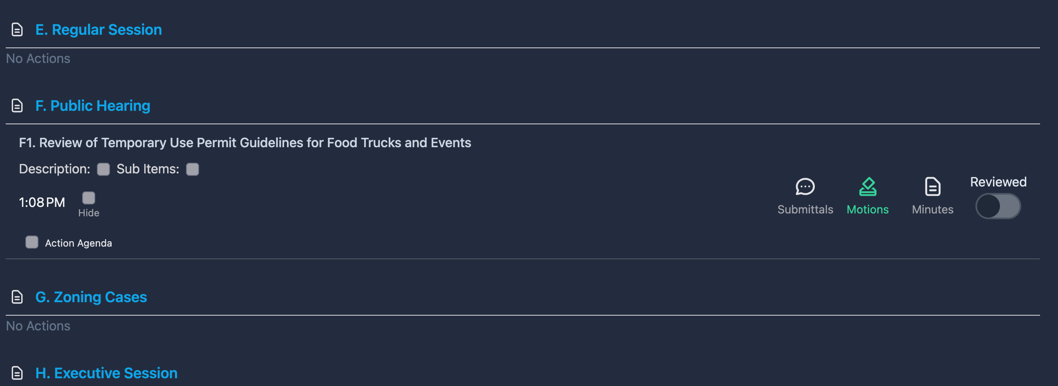Click the 1:08 PM time field
The height and width of the screenshot is (386, 1058).
pos(42,202)
